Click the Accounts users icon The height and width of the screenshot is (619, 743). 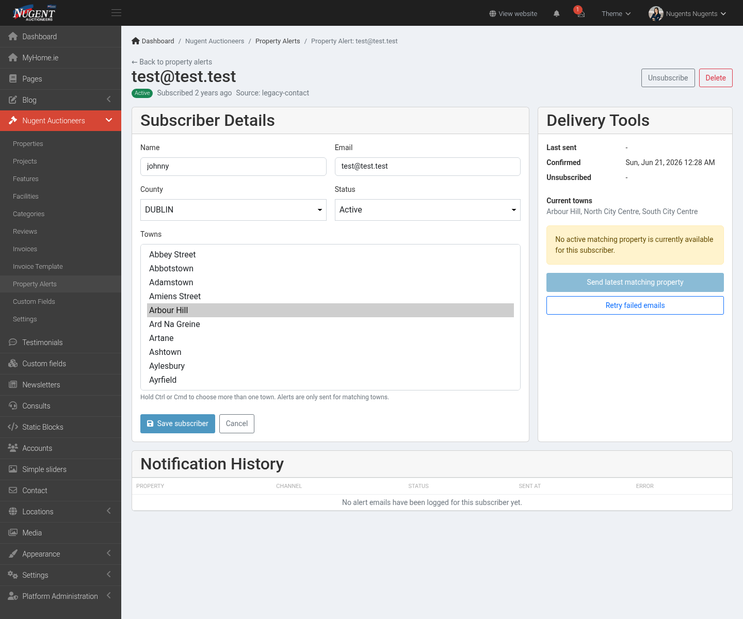[x=13, y=448]
